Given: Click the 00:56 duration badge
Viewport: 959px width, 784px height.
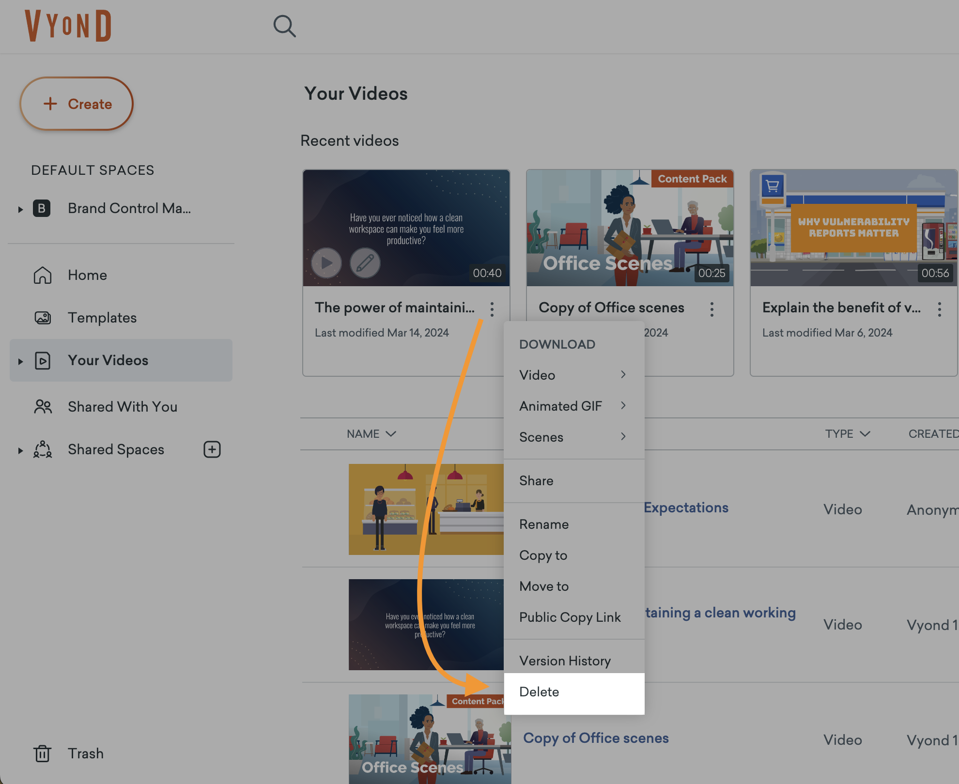Looking at the screenshot, I should pyautogui.click(x=935, y=273).
